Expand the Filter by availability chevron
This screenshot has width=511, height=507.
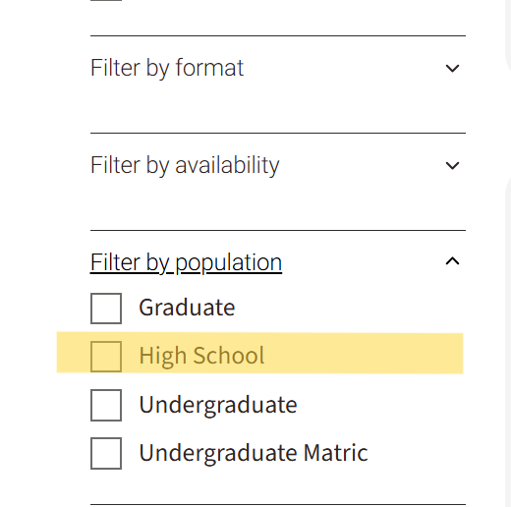click(452, 165)
